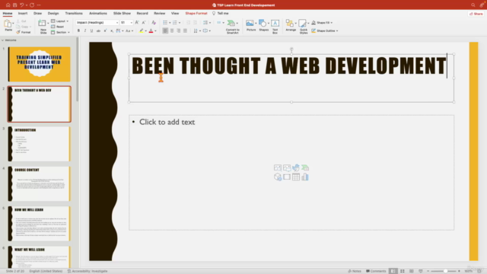Toggle subscript formatting
Image resolution: width=487 pixels, height=274 pixels.
click(x=112, y=30)
